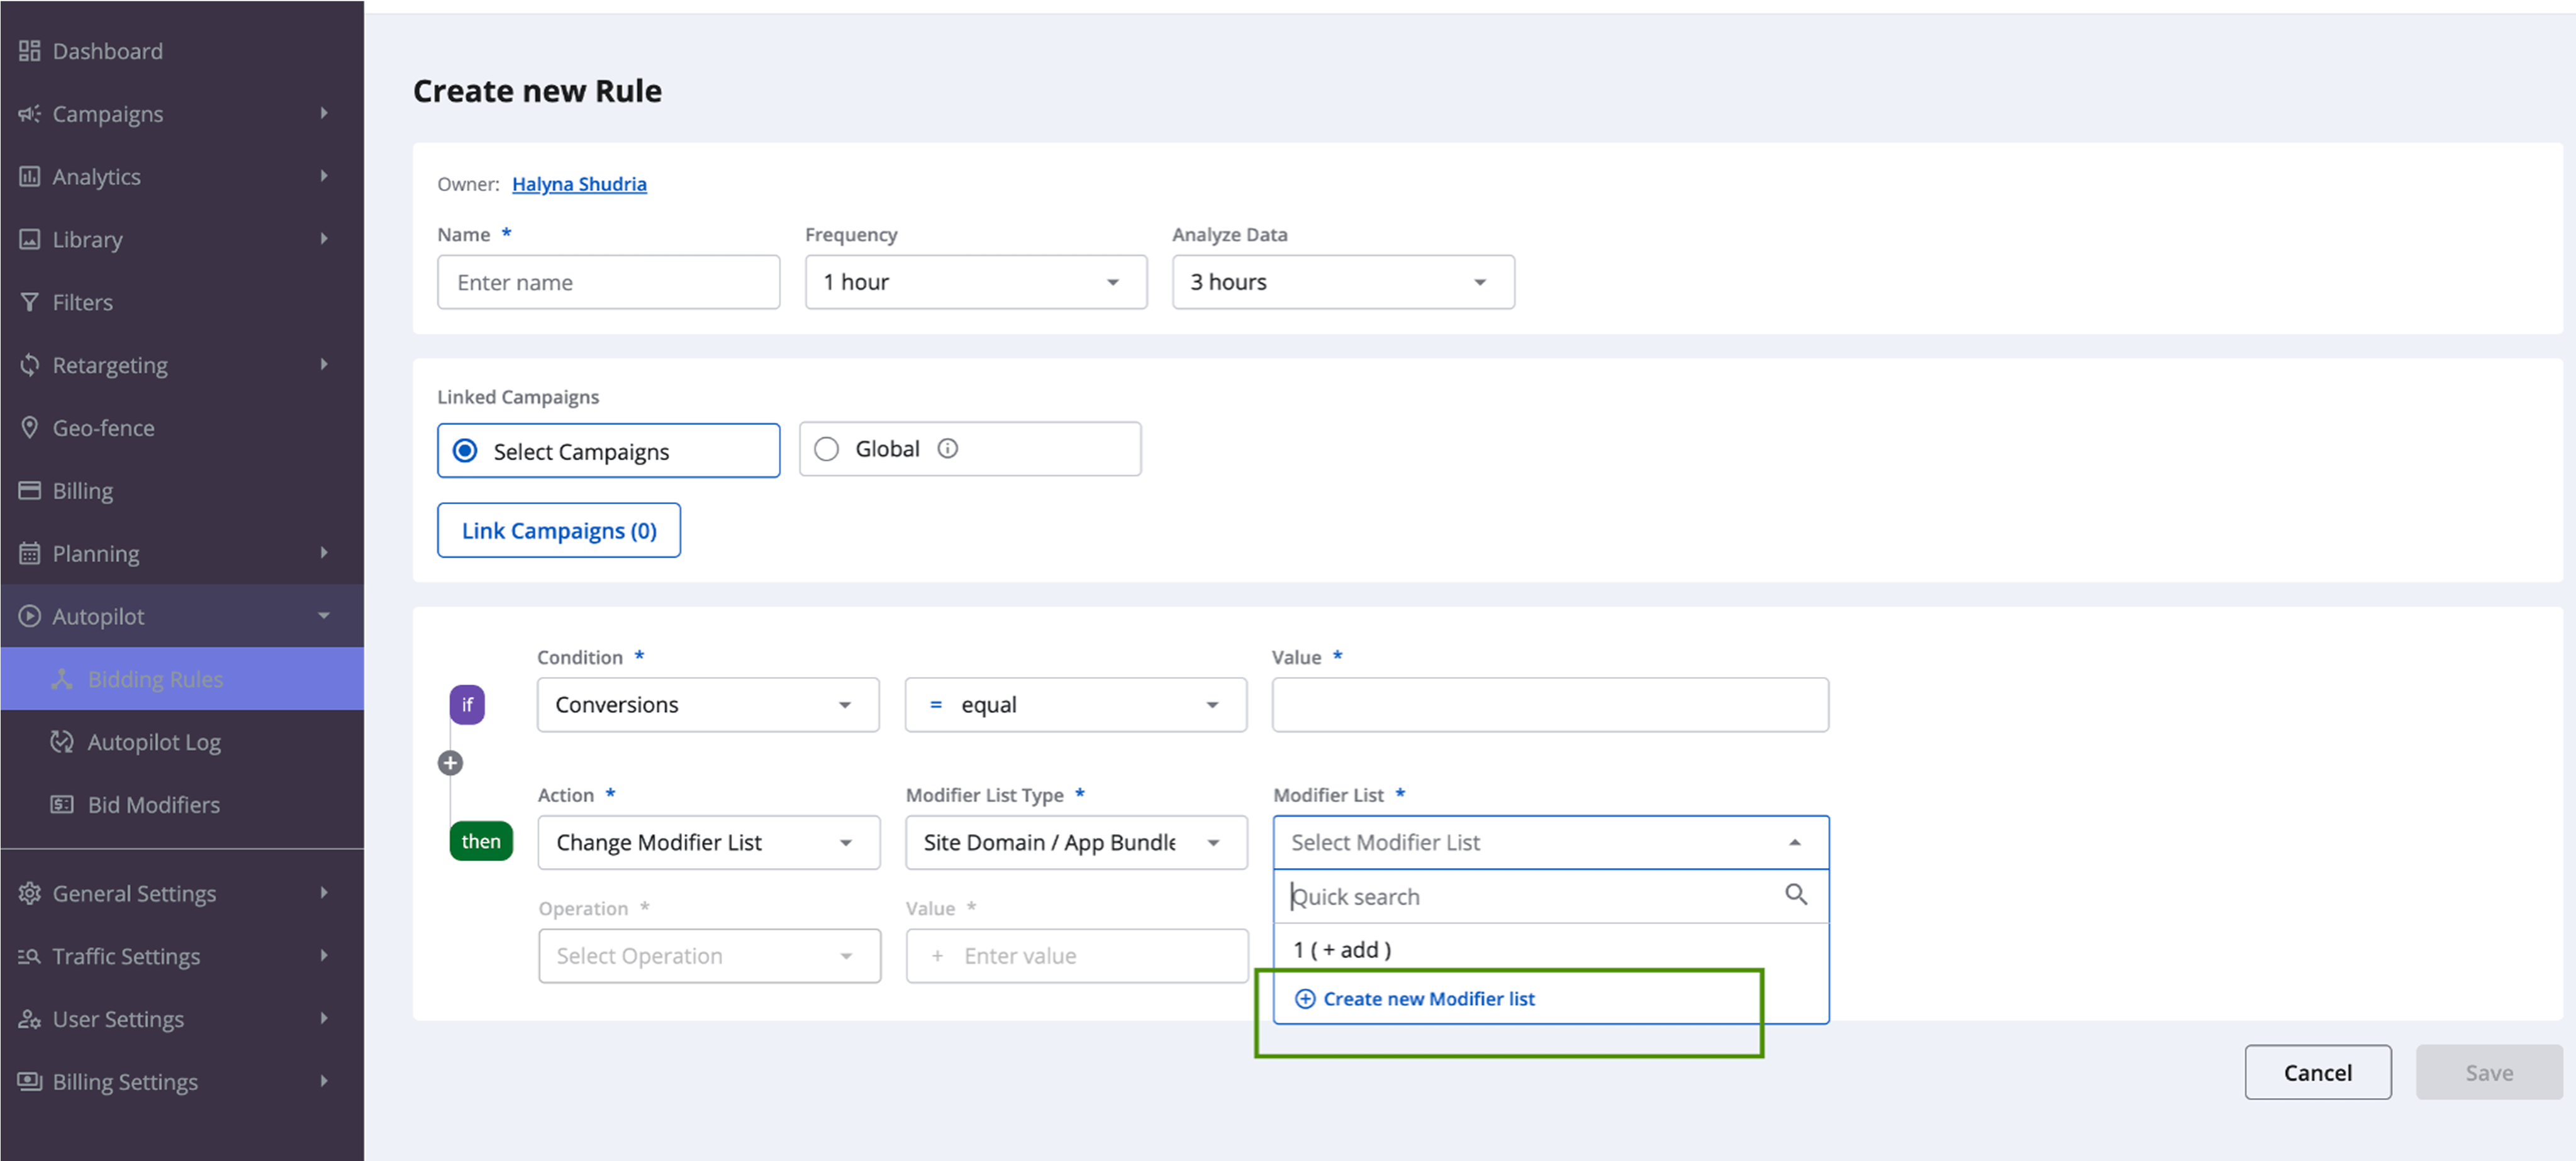Open owner Halyna Shudria link
Viewport: 2576px width, 1161px height.
coord(579,184)
